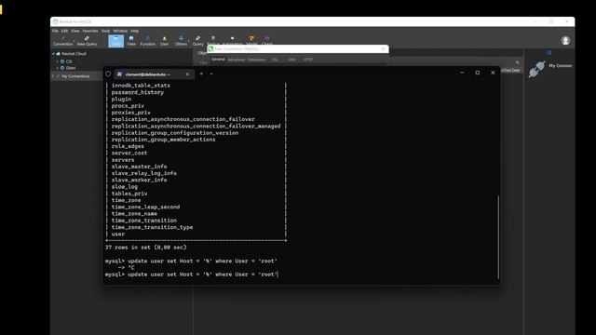596x335 pixels.
Task: Click 'tables_priv' row in terminal output
Action: (x=129, y=194)
